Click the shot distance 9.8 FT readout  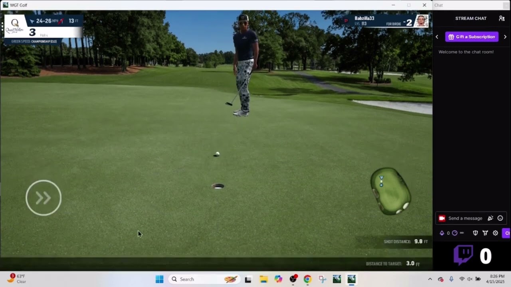(406, 242)
